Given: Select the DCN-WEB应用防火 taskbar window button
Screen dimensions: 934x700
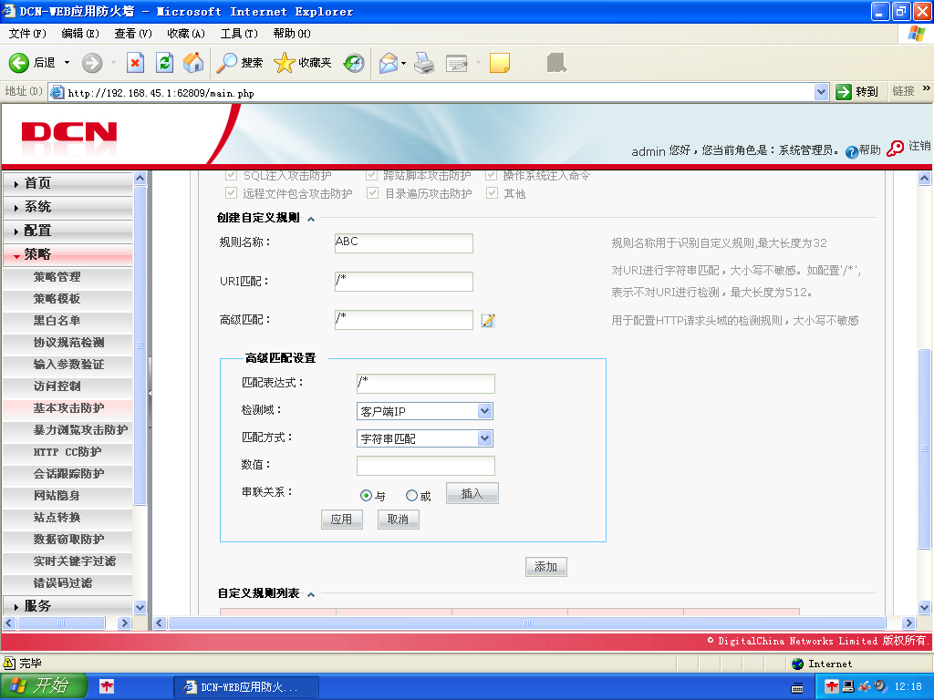Looking at the screenshot, I should tap(246, 686).
